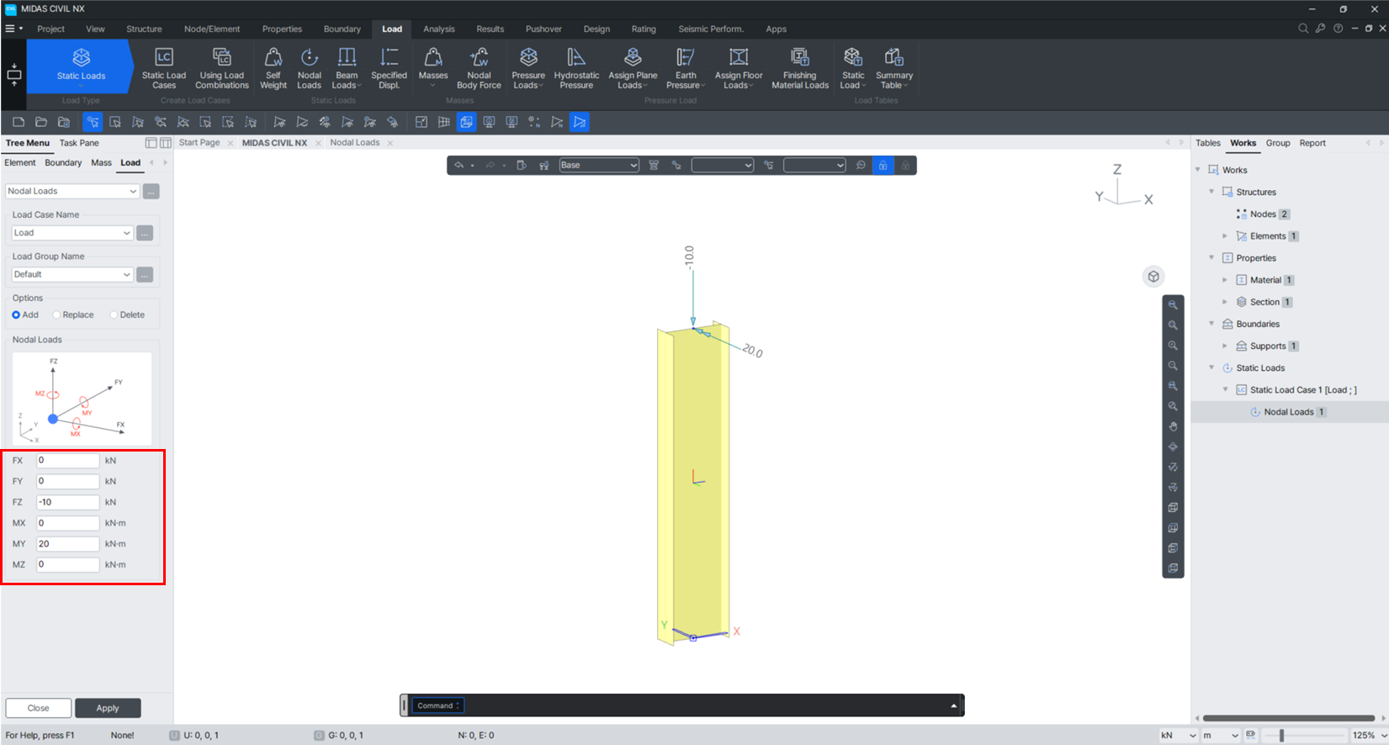Open the Results ribbon tab
Viewport: 1389px width, 745px height.
[490, 29]
